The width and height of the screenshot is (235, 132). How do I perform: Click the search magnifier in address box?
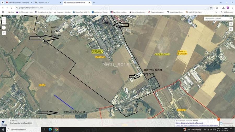[231, 19]
